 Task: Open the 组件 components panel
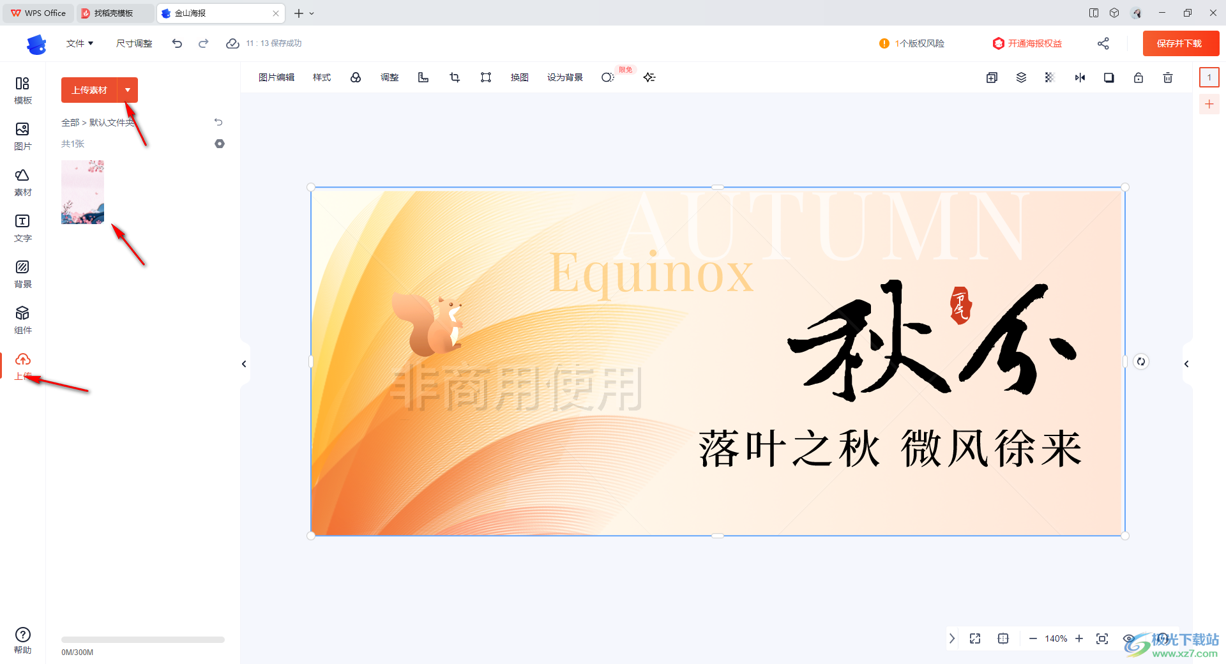pyautogui.click(x=22, y=321)
